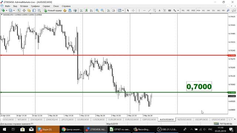Open Chrome window in taskbar
Screen dimensions: 237x133
[71, 129]
